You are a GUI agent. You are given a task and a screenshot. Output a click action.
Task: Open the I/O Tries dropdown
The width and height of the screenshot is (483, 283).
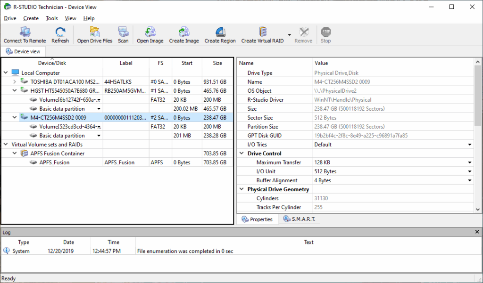click(470, 145)
